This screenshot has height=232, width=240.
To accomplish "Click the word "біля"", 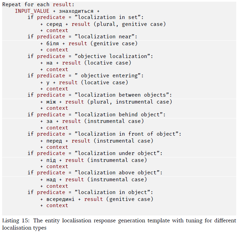I will pos(52,43).
